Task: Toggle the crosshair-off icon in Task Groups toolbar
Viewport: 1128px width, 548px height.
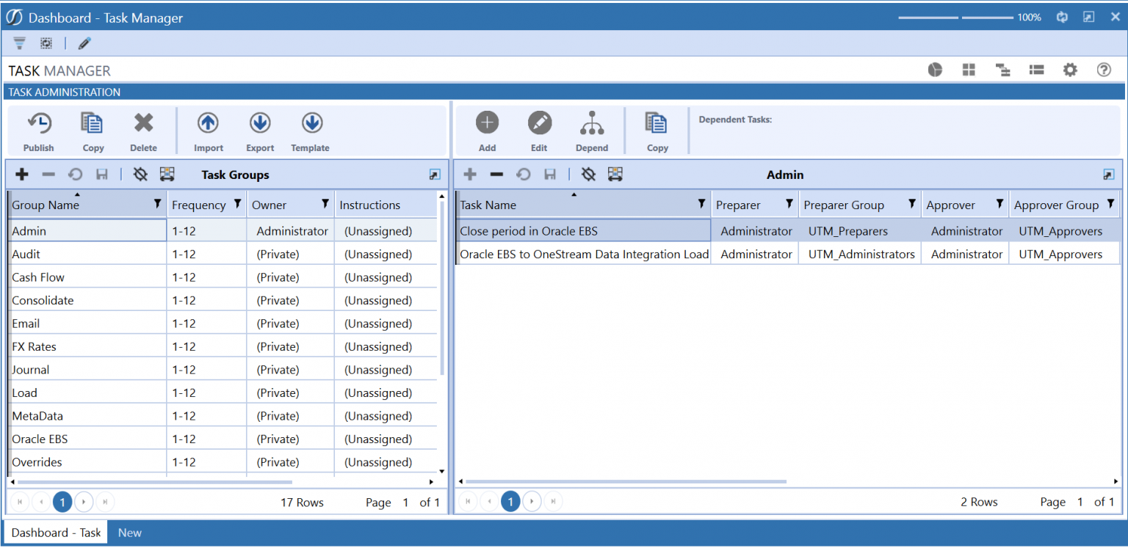Action: tap(140, 174)
